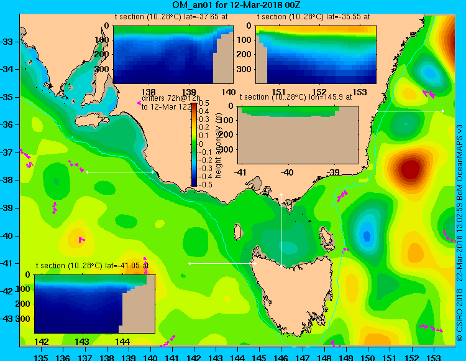Click the 135 longitude label
Screen dimensions: 466x361
point(41,357)
